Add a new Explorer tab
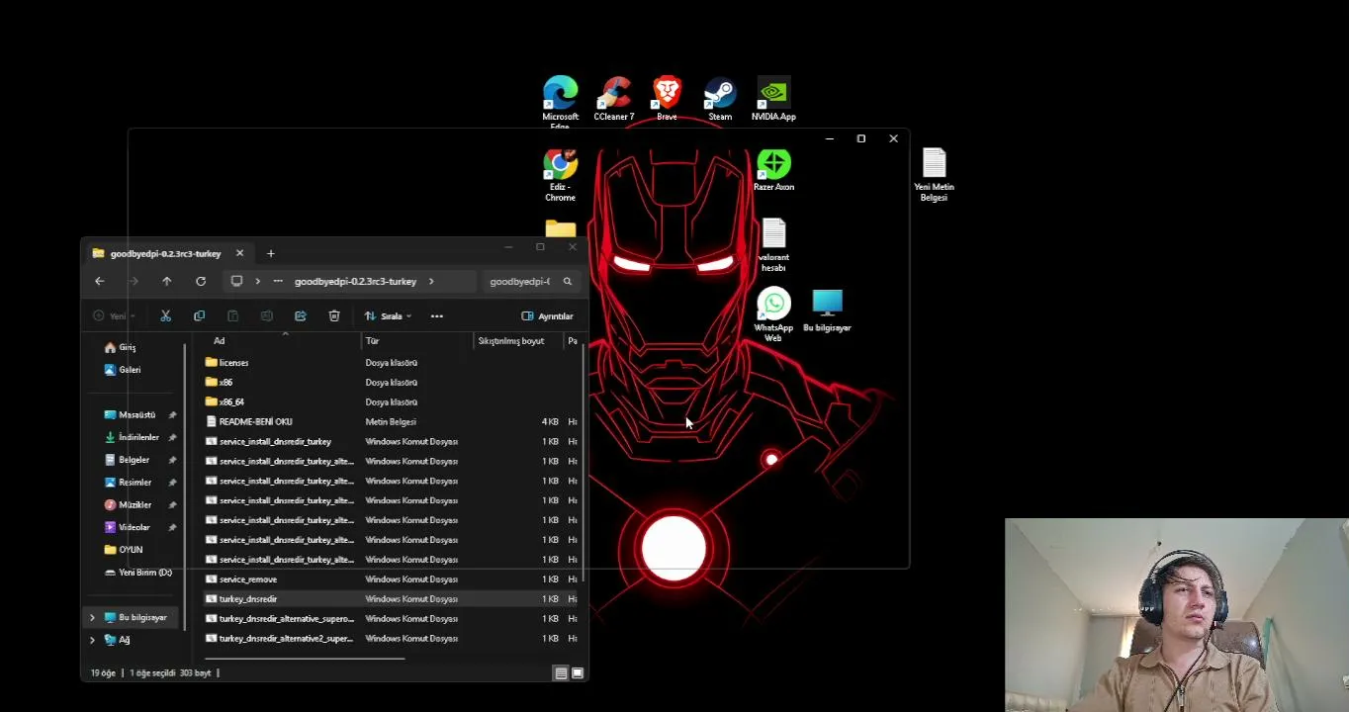1349x712 pixels. click(270, 253)
